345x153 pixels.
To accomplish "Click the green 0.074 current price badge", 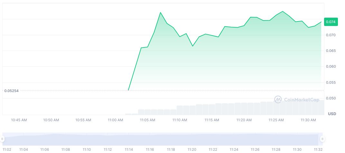I will pyautogui.click(x=331, y=22).
